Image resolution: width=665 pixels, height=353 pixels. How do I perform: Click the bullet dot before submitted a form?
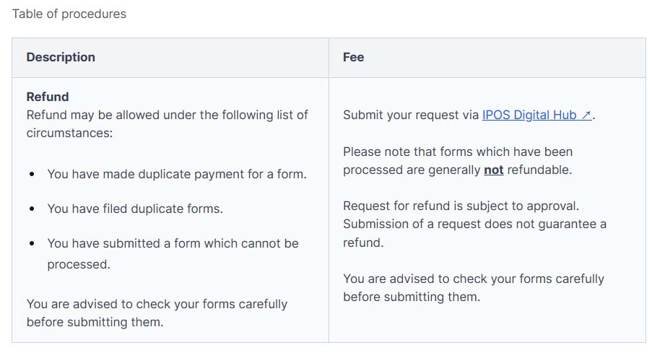32,244
